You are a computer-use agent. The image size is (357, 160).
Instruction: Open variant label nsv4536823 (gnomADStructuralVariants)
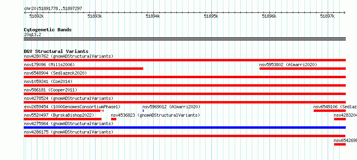(155, 115)
